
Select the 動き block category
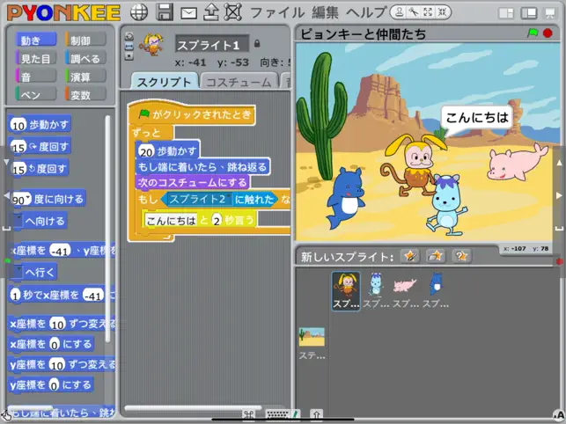36,40
